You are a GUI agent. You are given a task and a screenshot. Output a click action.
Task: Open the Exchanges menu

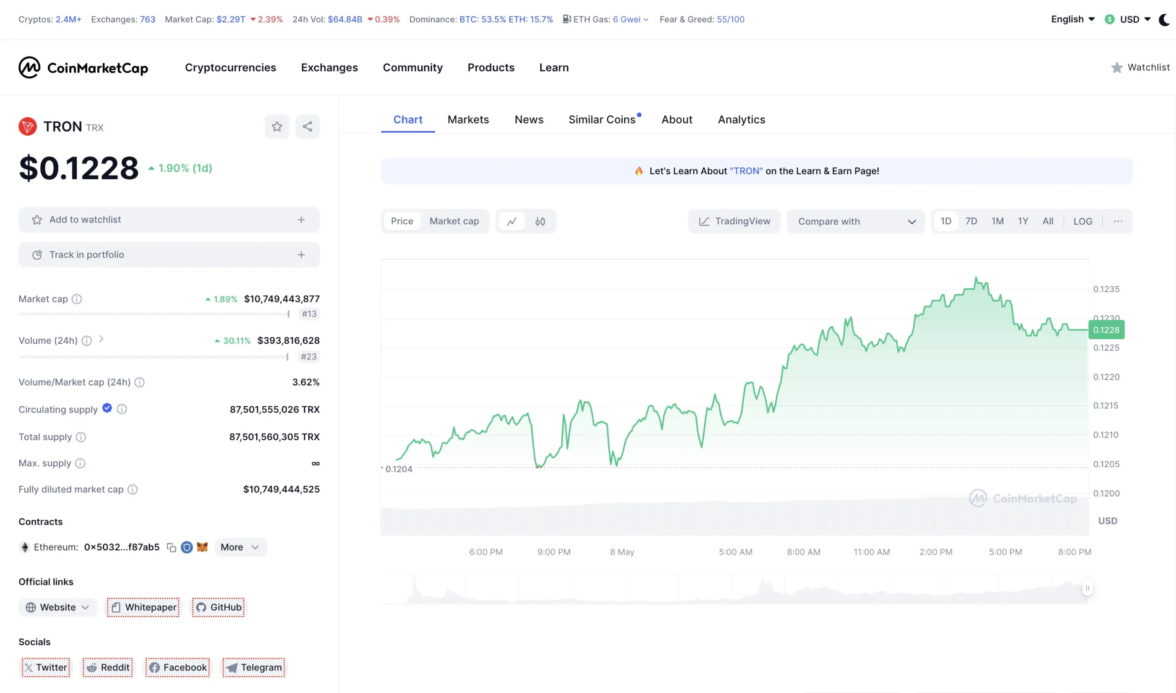click(x=329, y=68)
